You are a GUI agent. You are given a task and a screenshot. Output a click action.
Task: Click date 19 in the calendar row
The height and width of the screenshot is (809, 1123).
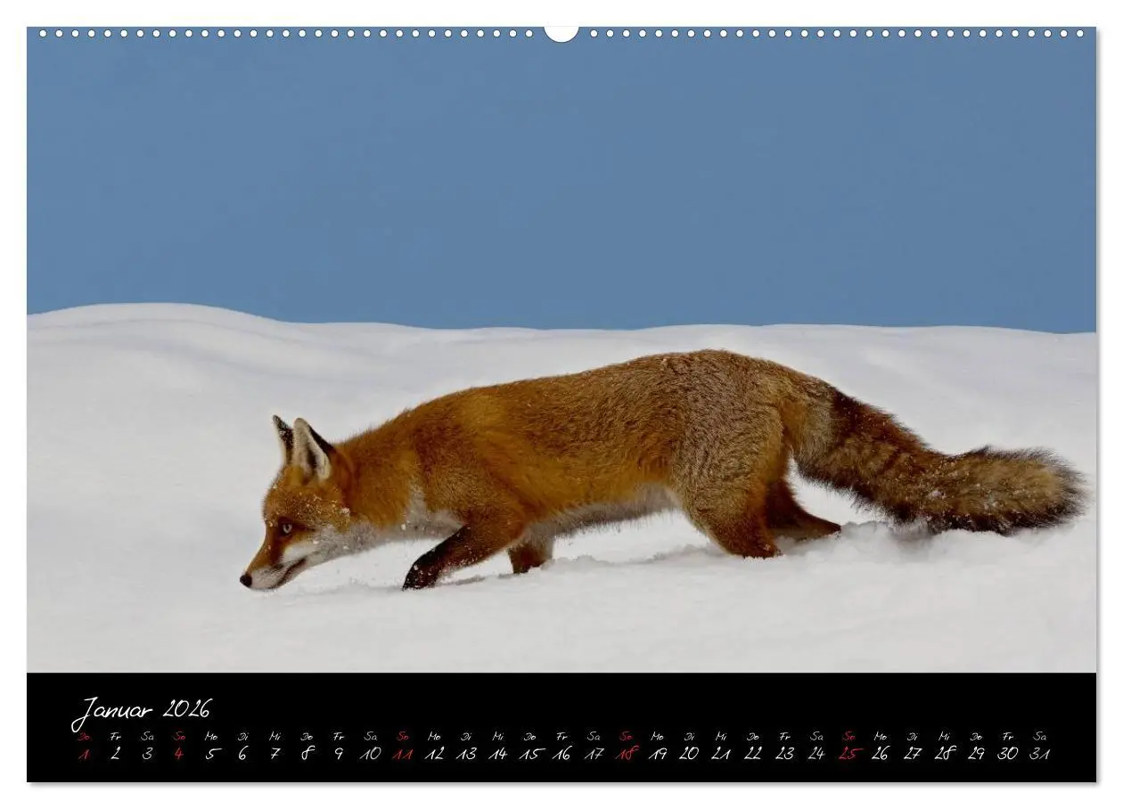pyautogui.click(x=658, y=754)
